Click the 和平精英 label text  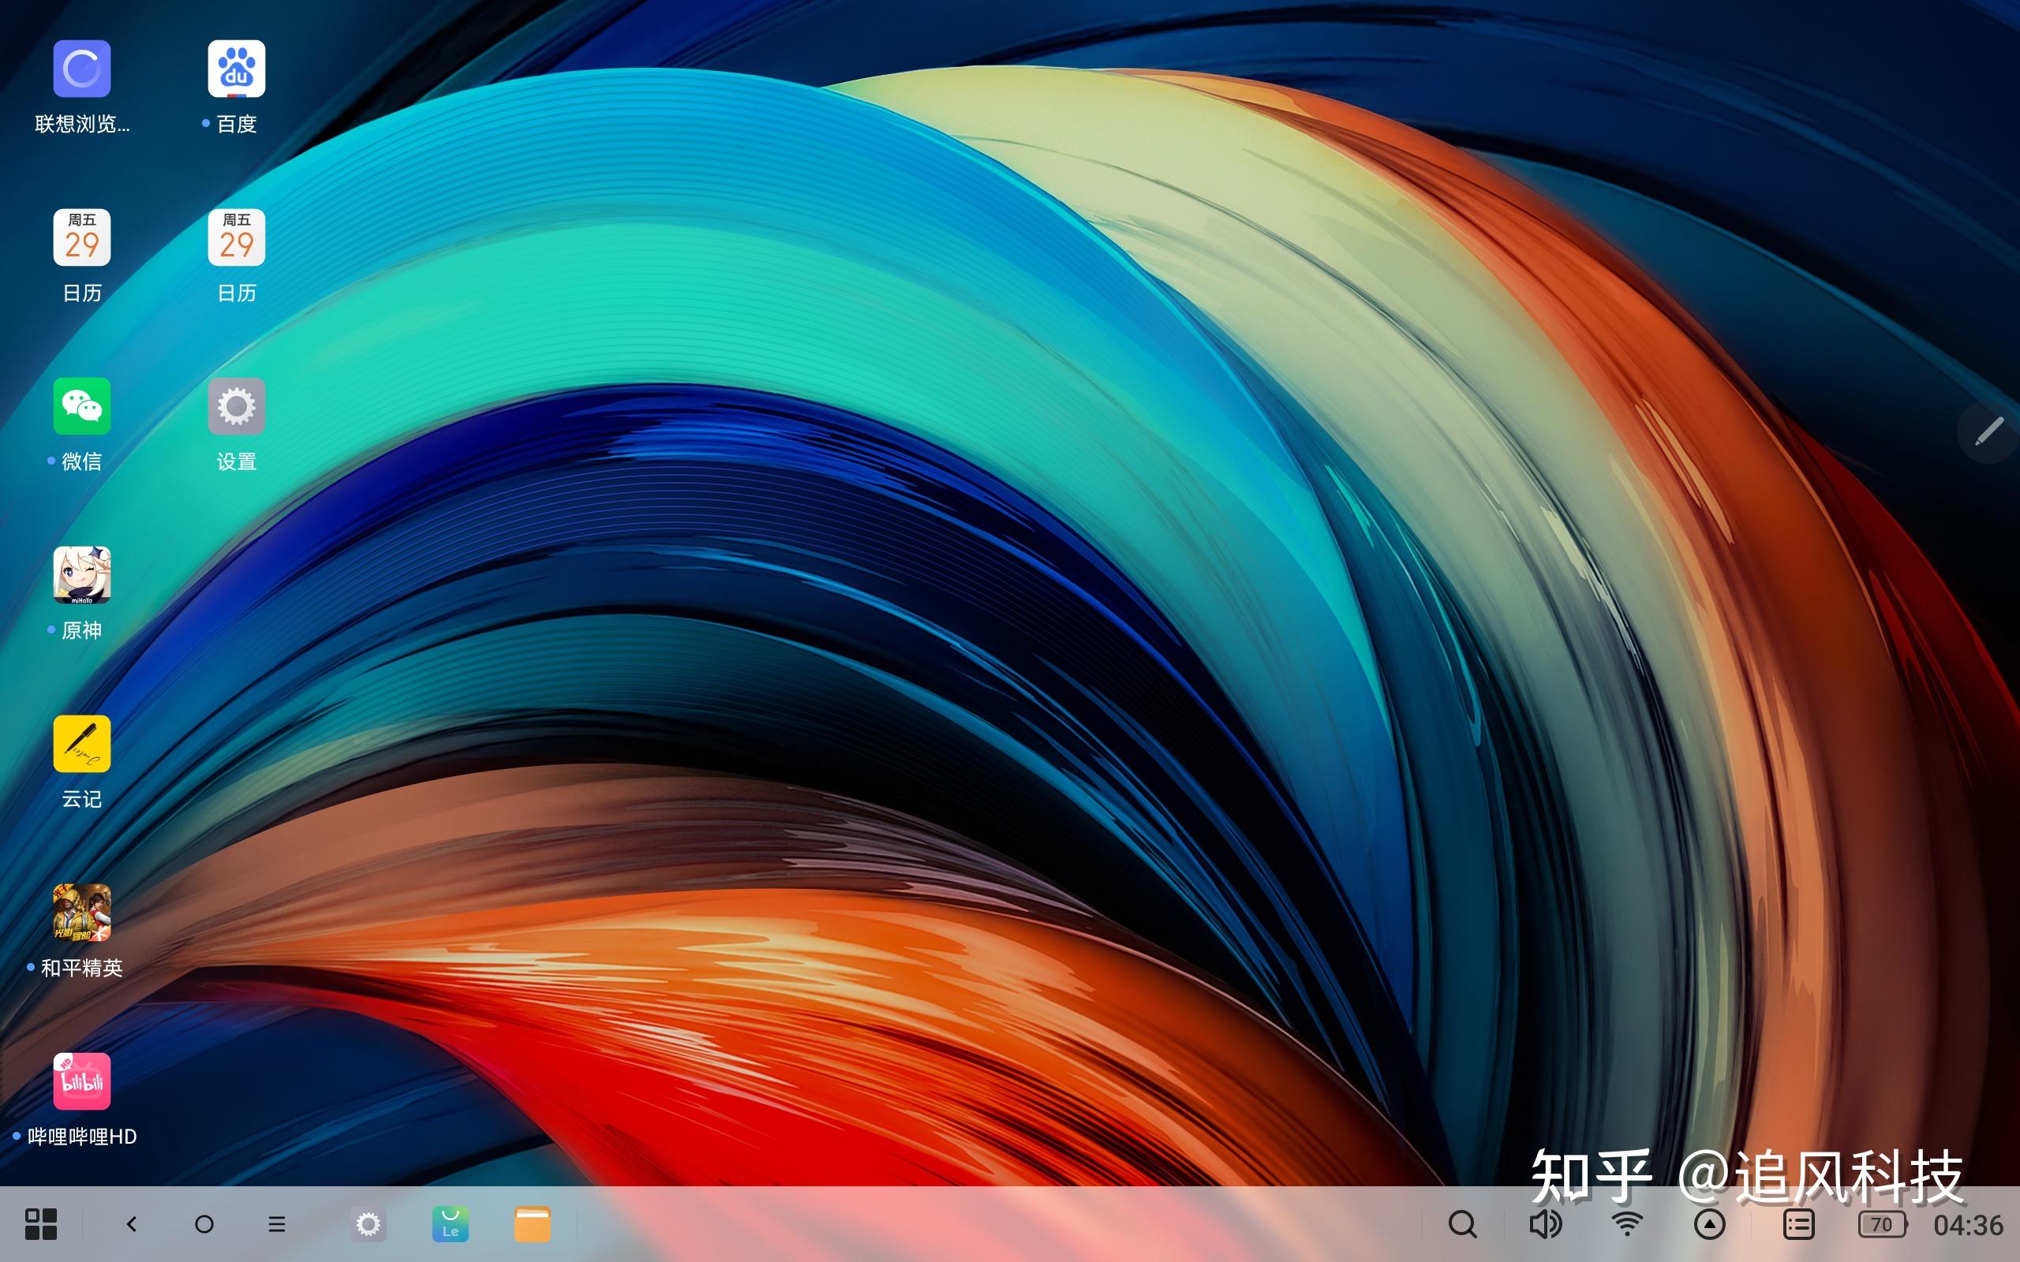coord(82,967)
